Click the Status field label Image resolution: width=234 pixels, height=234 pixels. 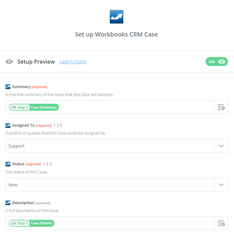coord(18,164)
